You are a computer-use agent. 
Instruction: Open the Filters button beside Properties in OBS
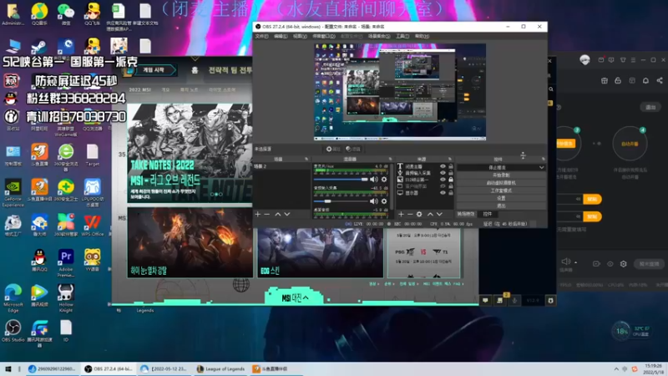click(353, 149)
